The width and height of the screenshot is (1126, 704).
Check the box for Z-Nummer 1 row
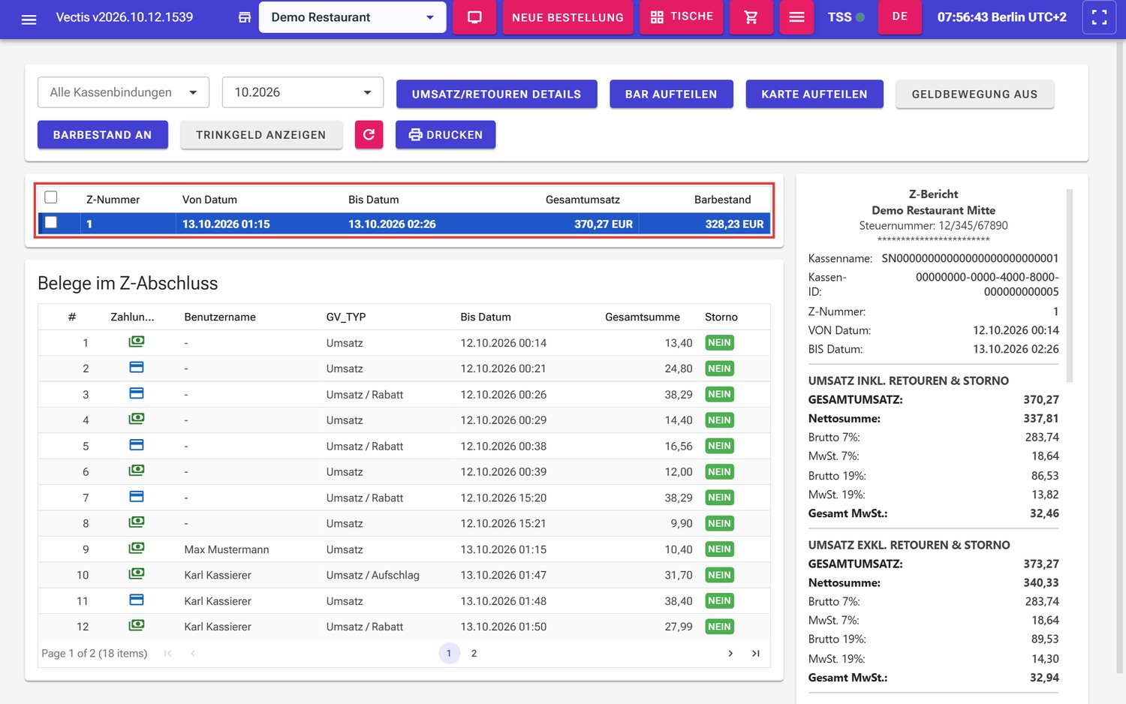click(51, 222)
